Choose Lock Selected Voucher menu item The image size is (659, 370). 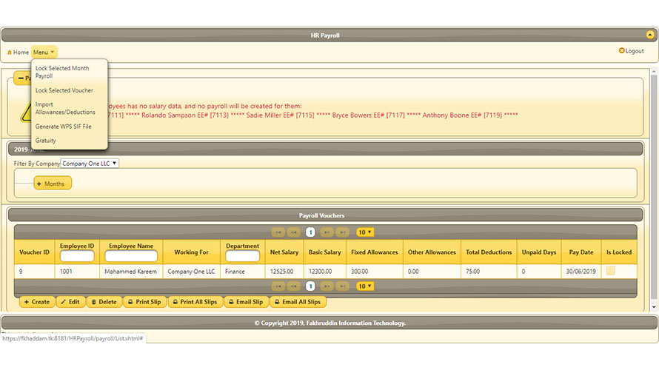70,90
